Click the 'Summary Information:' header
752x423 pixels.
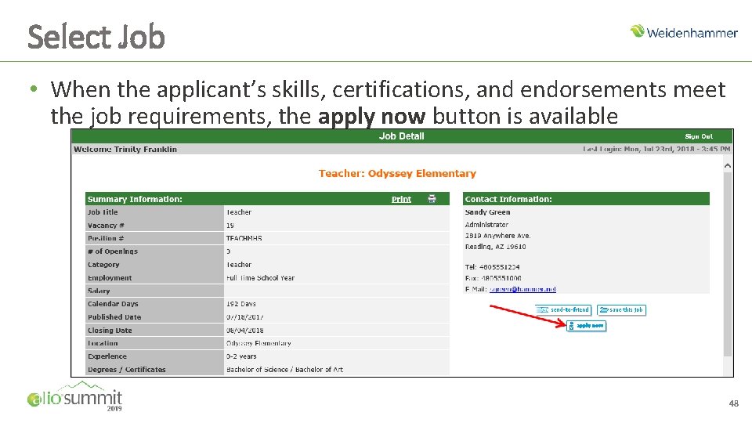click(x=135, y=199)
